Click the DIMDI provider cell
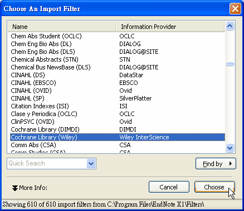Image resolution: width=244 pixels, height=211 pixels. [x=128, y=129]
